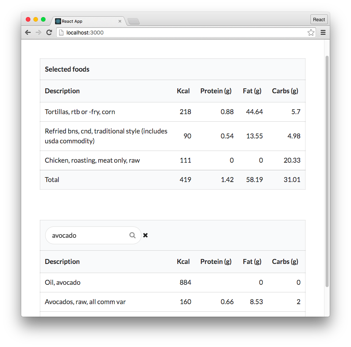
Task: Click the magnifier search icon
Action: point(132,235)
